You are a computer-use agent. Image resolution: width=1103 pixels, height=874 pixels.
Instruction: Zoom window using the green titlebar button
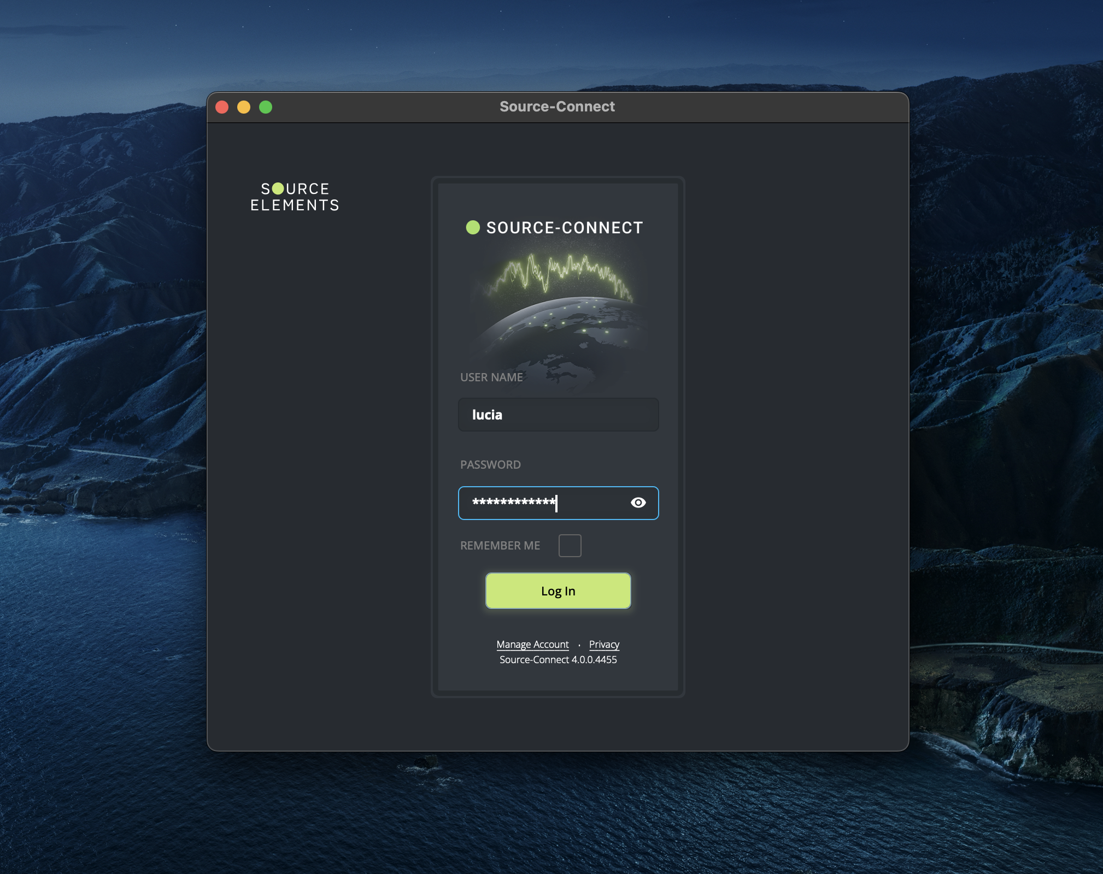(266, 107)
